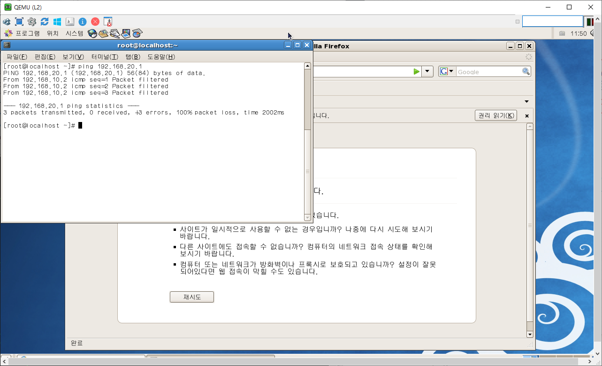Open the terminal 파일(F) menu
Image resolution: width=602 pixels, height=366 pixels.
click(x=17, y=57)
